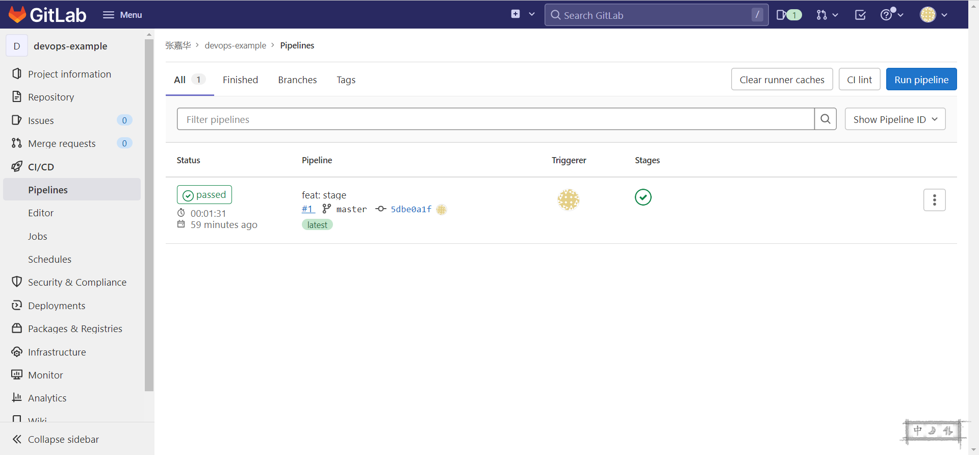Open Jobs under CI/CD
979x455 pixels.
tap(38, 236)
